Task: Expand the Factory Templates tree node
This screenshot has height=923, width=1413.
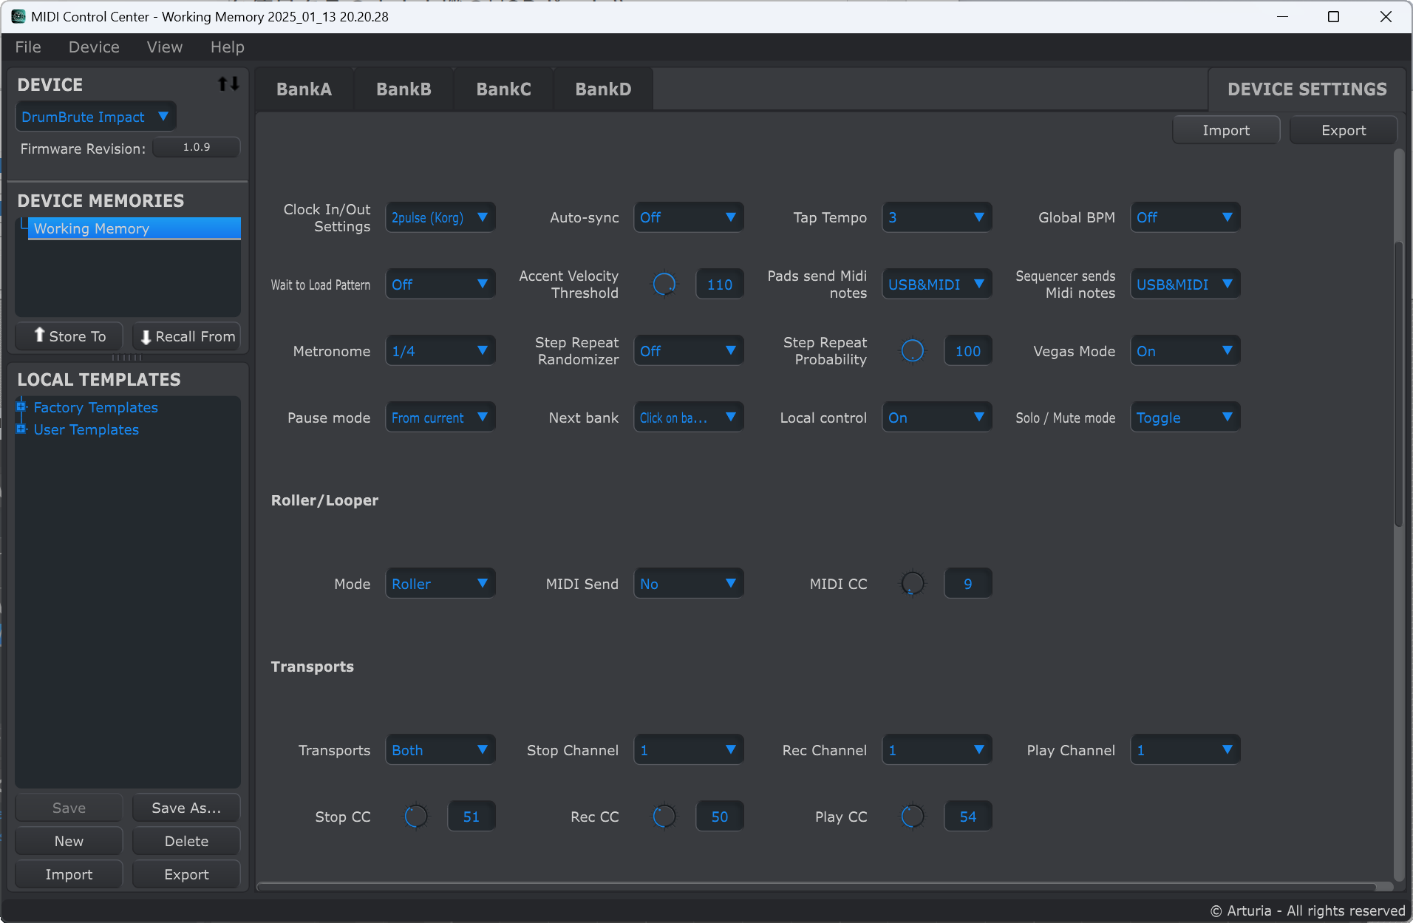Action: (x=21, y=406)
